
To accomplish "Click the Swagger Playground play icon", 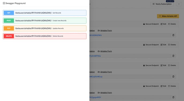I will (x=4, y=3).
